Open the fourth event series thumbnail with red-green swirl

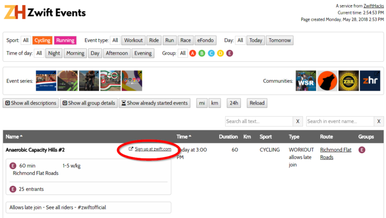(x=111, y=81)
